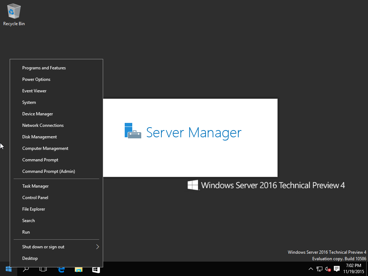Open File Explorer taskbar icon
Screen dimensions: 368x276
pos(78,269)
